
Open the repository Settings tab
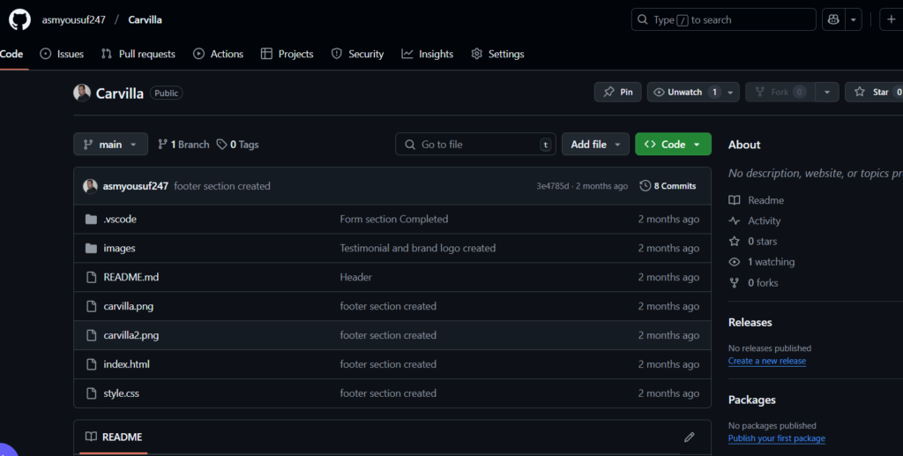[497, 54]
